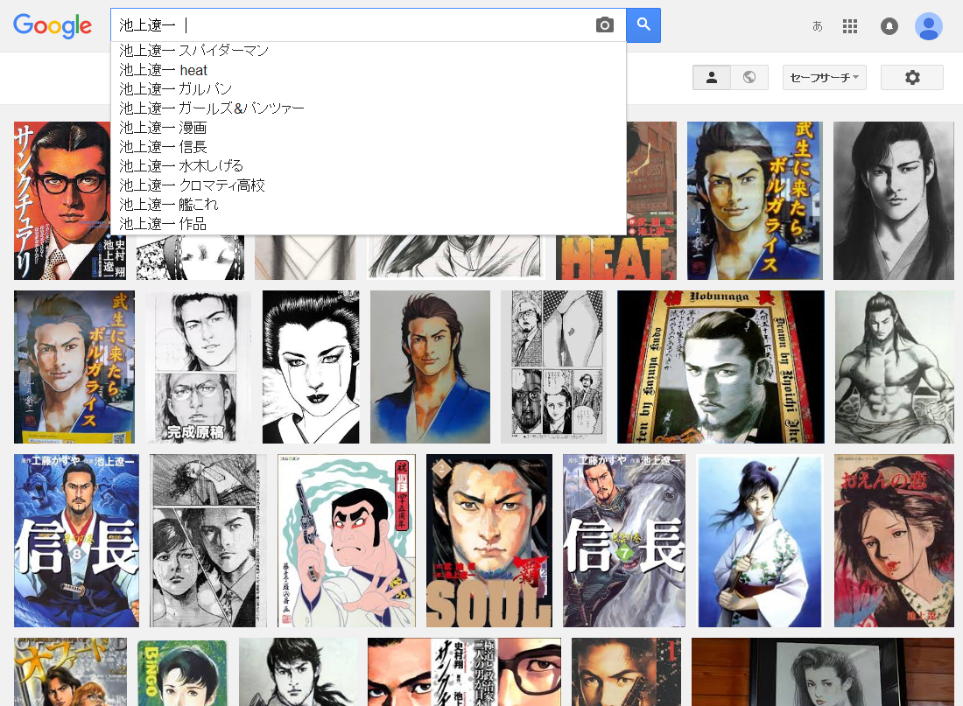The width and height of the screenshot is (963, 706).
Task: Open top-right long-haired man sketch thumbnail
Action: pos(894,200)
